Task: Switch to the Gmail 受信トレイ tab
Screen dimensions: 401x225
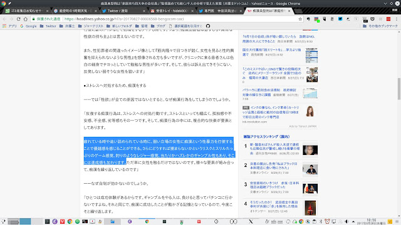Action: [172, 11]
